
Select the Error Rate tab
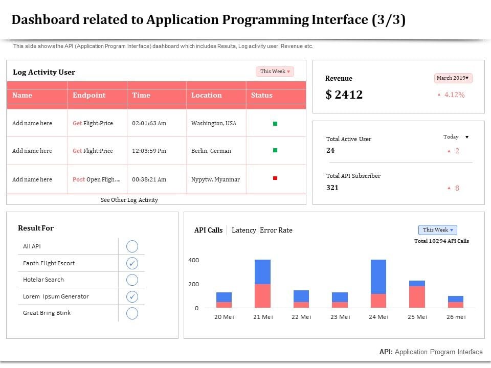[x=276, y=230]
